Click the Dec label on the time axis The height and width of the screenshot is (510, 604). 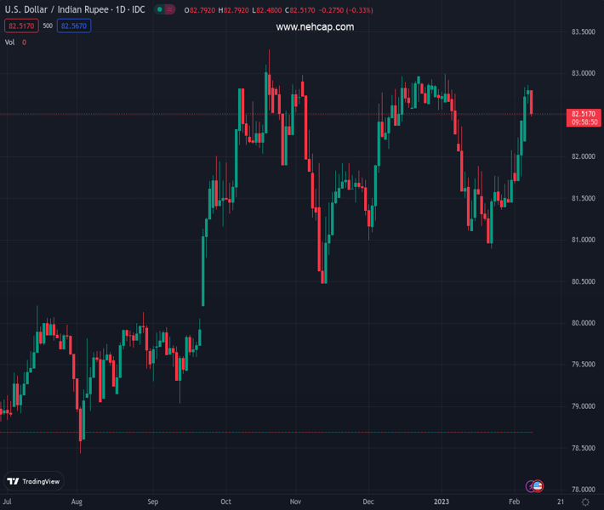click(x=368, y=502)
